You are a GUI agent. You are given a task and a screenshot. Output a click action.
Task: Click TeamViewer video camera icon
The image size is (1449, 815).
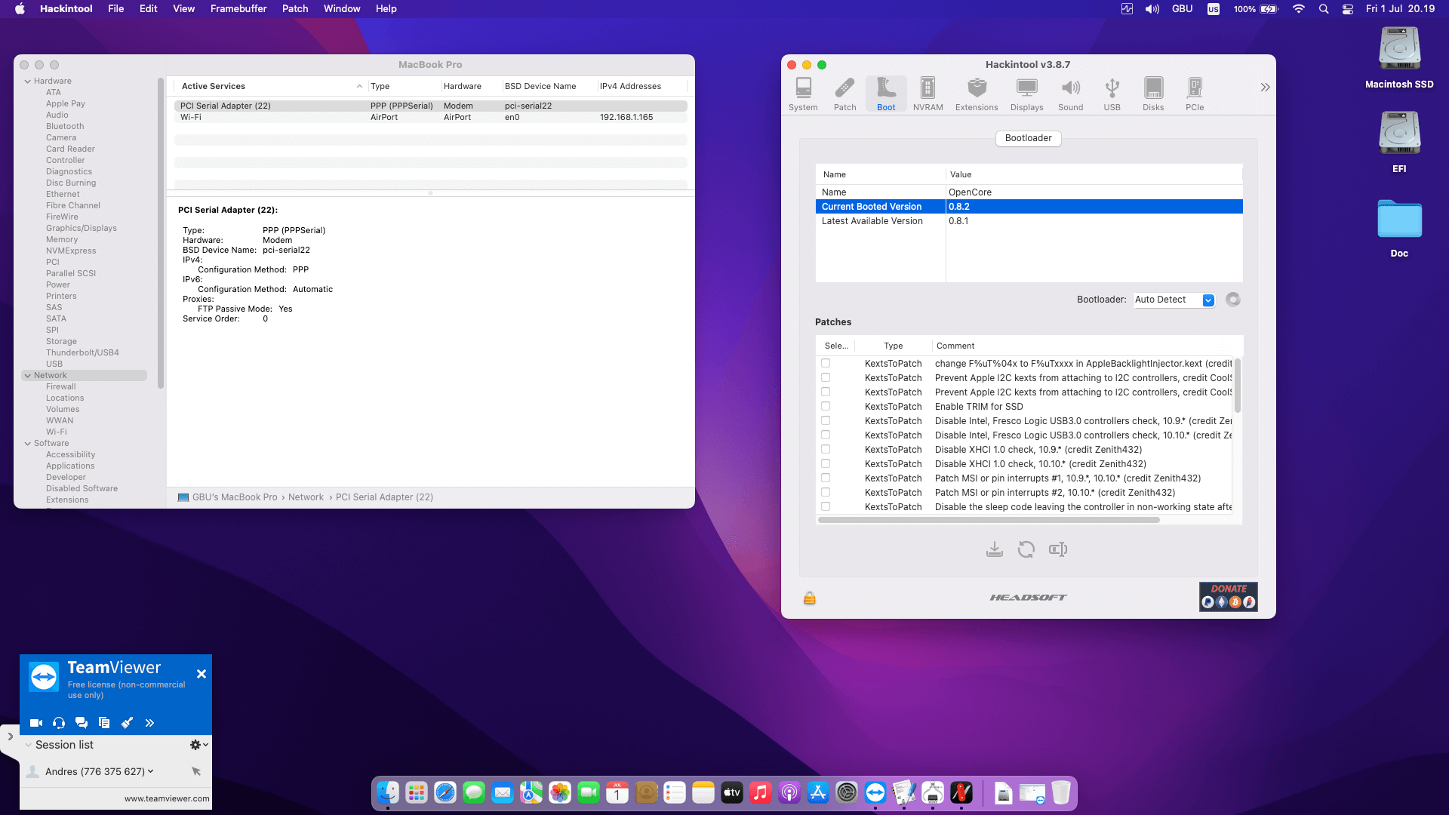35,723
